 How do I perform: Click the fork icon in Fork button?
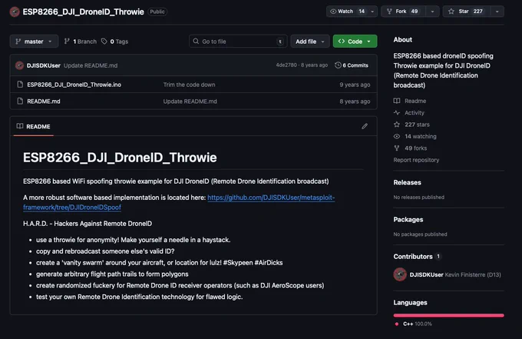(x=389, y=12)
